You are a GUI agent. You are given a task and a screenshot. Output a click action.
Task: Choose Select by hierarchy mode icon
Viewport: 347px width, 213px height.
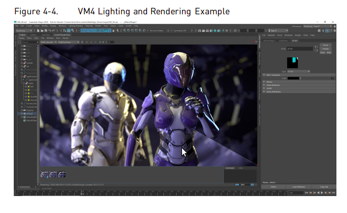(x=65, y=31)
